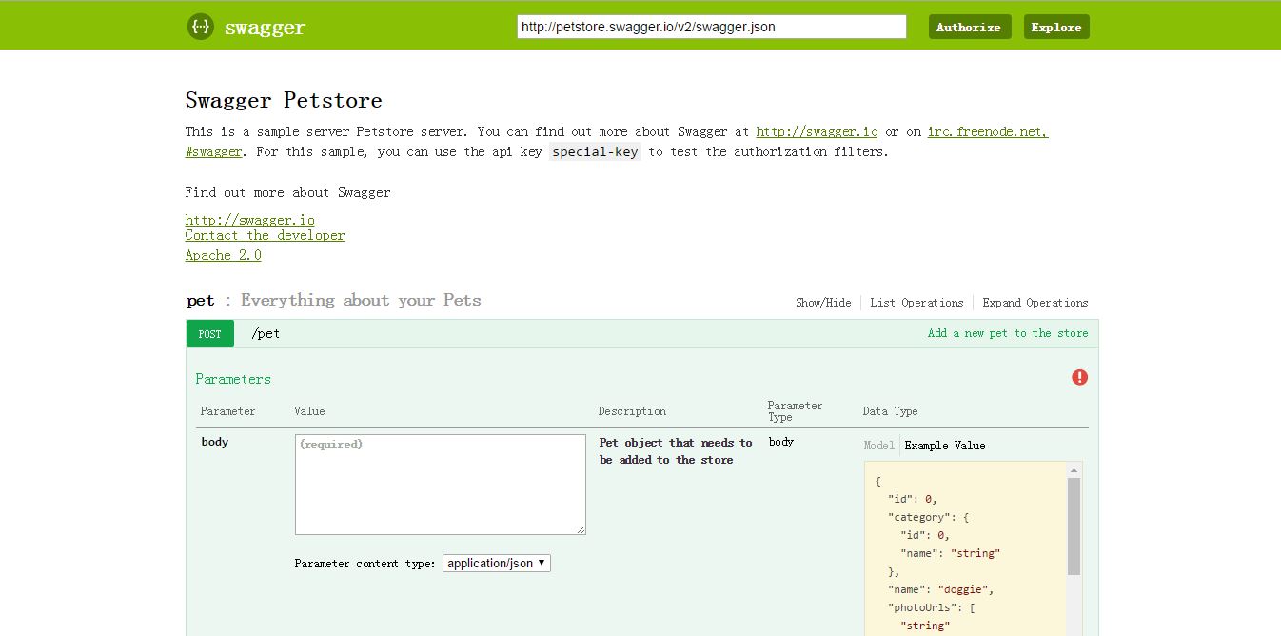Click the scrollbar up arrow in example box
This screenshot has width=1281, height=636.
pos(1074,470)
